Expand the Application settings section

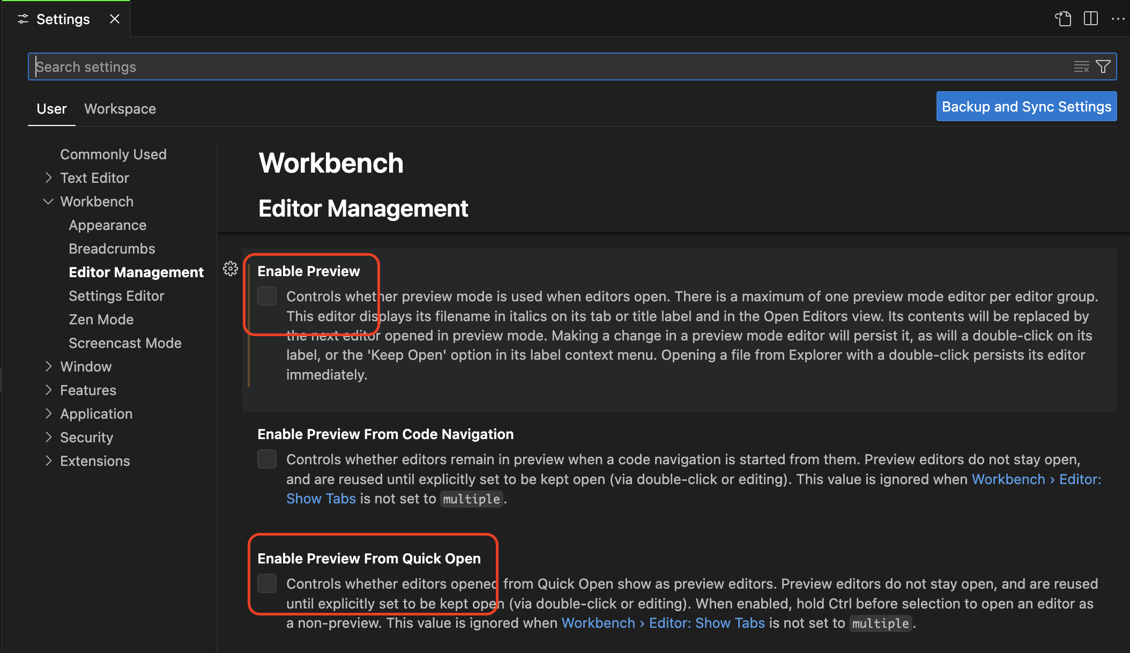pyautogui.click(x=48, y=413)
